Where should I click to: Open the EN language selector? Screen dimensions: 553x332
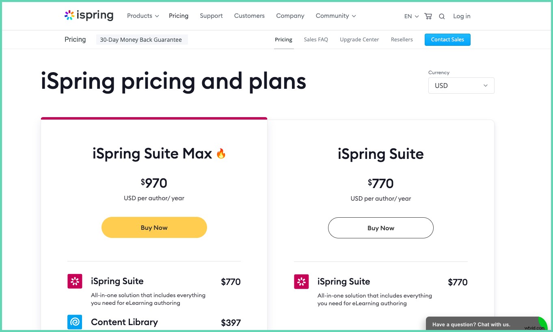(411, 16)
